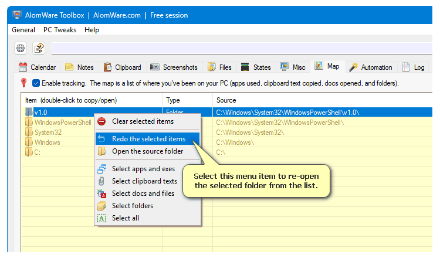The height and width of the screenshot is (258, 440).
Task: Open the PC Tweaks menu
Action: 60,30
